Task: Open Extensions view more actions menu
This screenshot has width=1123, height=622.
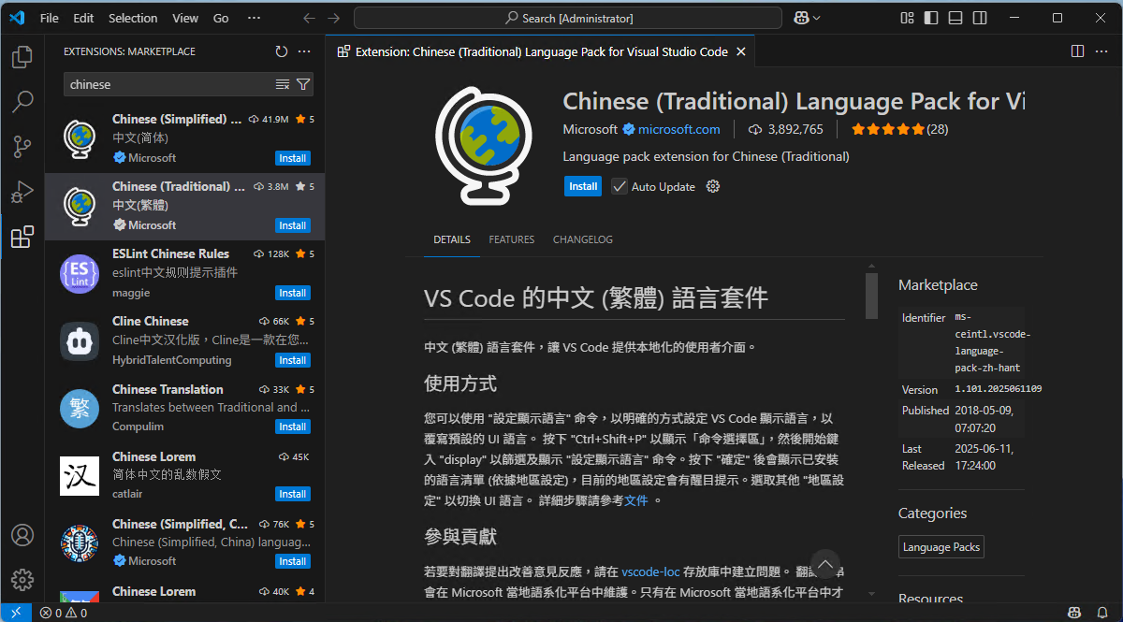Action: point(304,51)
